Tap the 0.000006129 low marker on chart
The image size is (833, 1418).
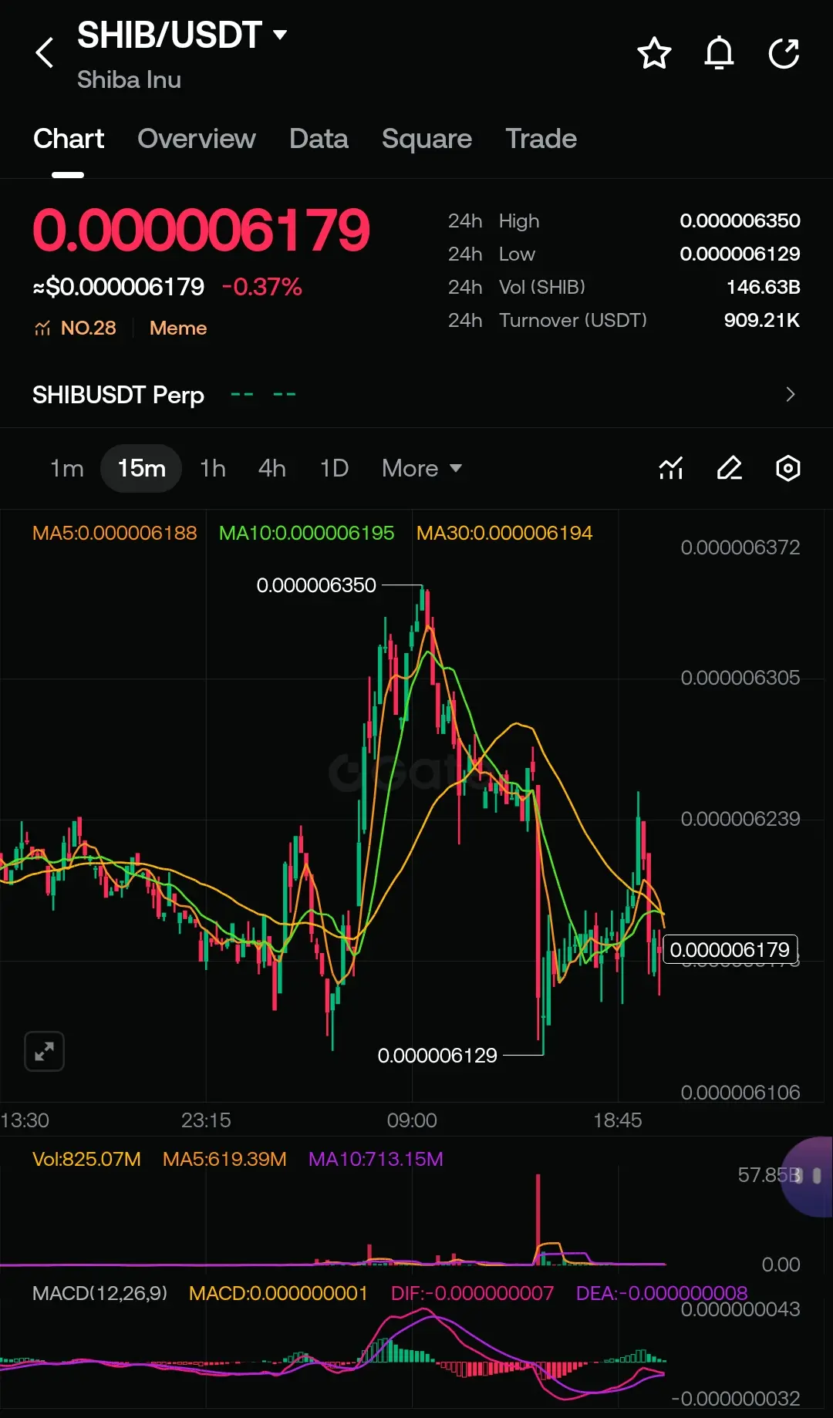click(x=437, y=1055)
